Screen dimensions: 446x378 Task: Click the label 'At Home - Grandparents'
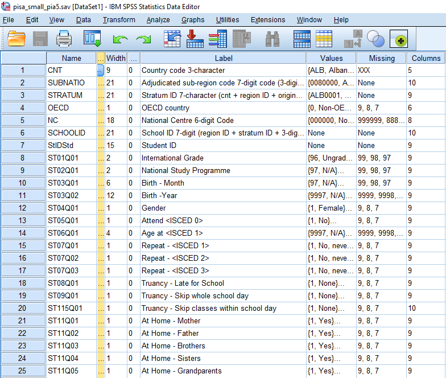181,371
